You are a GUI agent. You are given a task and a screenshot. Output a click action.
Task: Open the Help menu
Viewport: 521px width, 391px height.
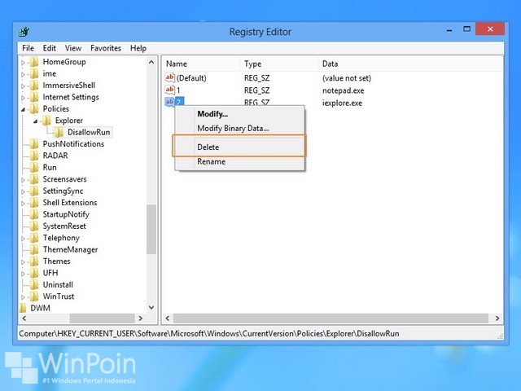(138, 48)
